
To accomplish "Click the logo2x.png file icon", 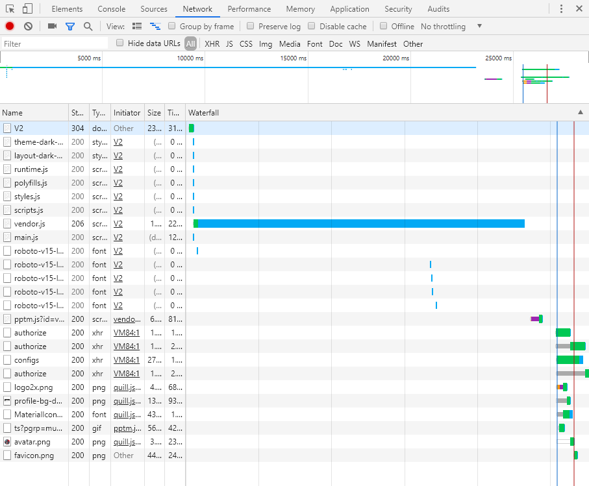I will (x=7, y=387).
